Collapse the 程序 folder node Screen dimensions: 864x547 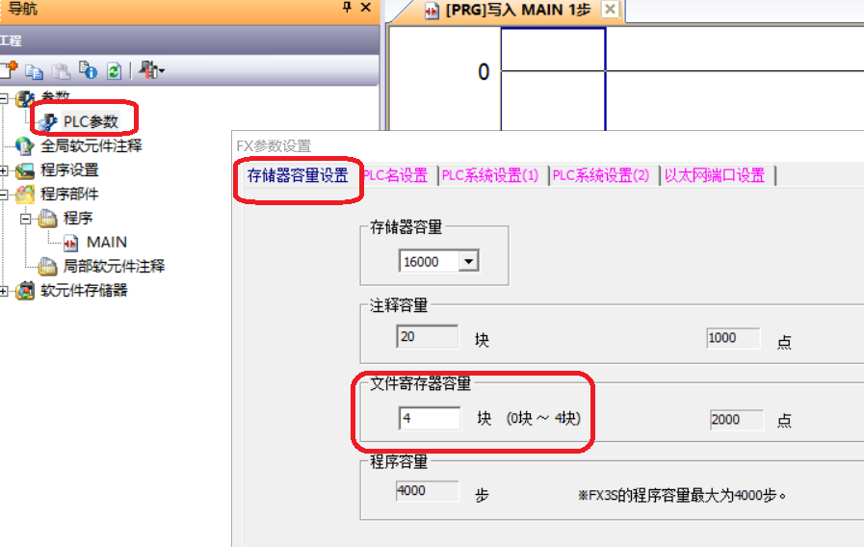pos(27,219)
